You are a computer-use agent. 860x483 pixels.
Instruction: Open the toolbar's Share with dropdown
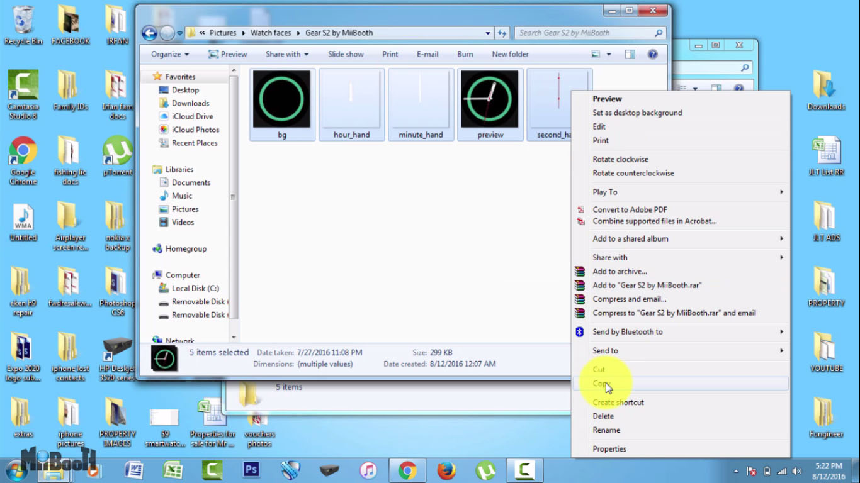point(287,54)
